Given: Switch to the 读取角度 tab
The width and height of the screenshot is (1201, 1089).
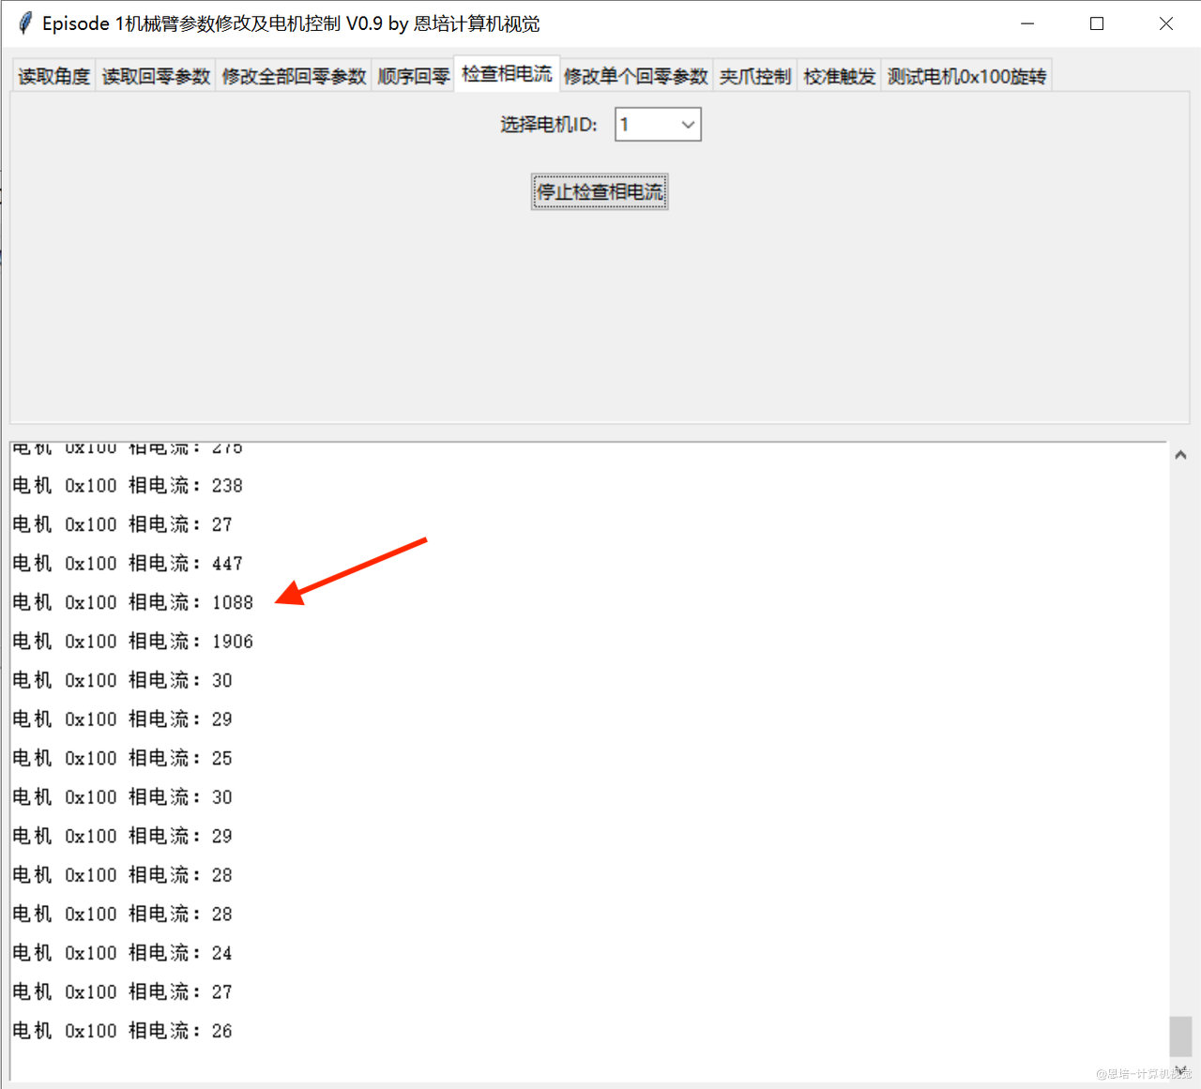Looking at the screenshot, I should coord(54,76).
